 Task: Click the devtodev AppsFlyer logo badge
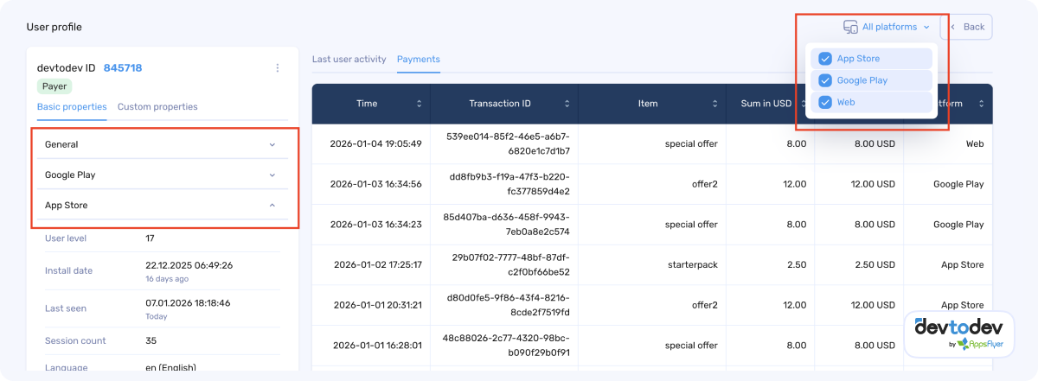(959, 334)
